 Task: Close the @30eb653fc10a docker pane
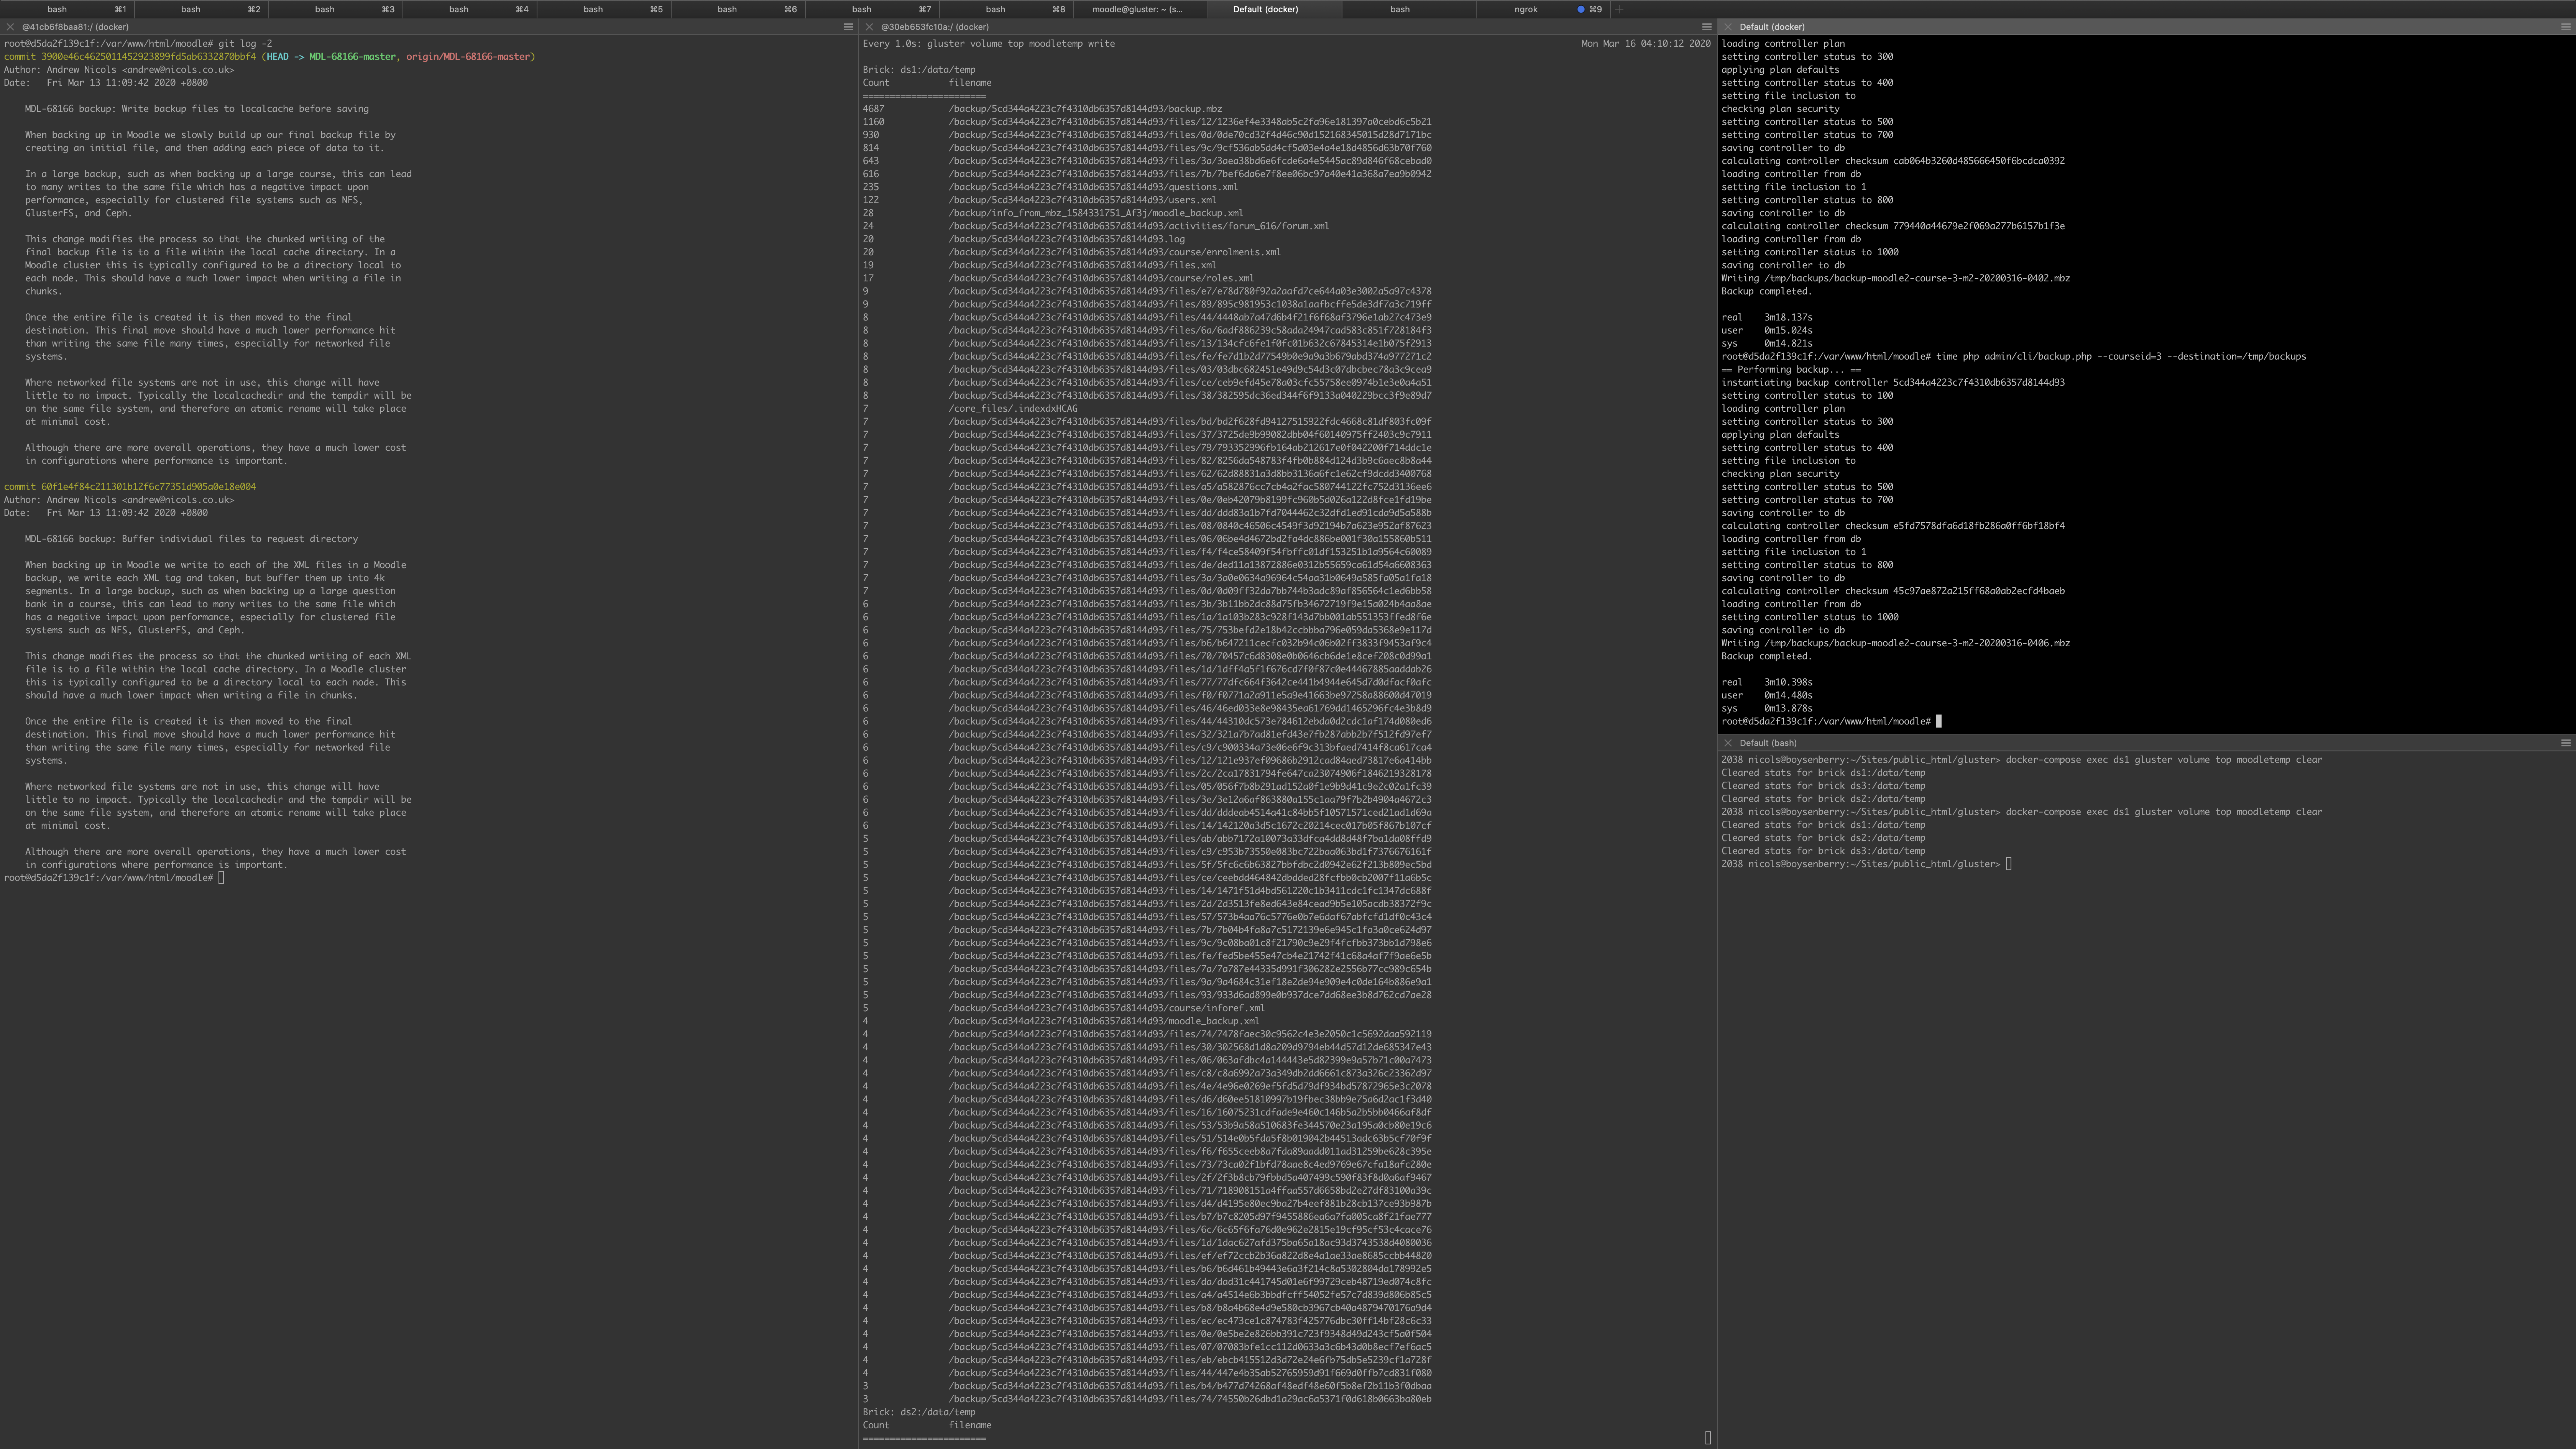coord(869,27)
